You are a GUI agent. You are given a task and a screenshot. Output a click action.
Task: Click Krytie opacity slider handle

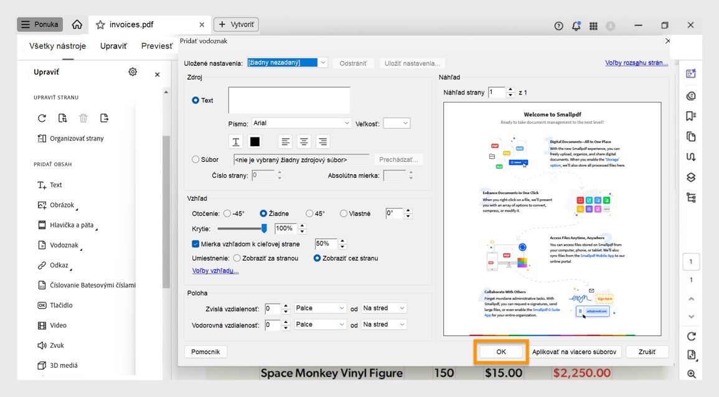pyautogui.click(x=264, y=228)
